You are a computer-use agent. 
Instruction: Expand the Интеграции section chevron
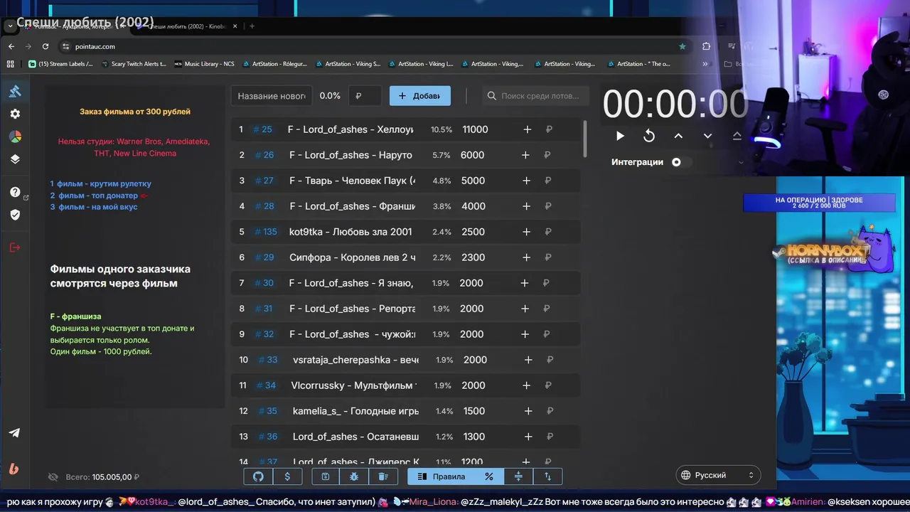(x=741, y=162)
